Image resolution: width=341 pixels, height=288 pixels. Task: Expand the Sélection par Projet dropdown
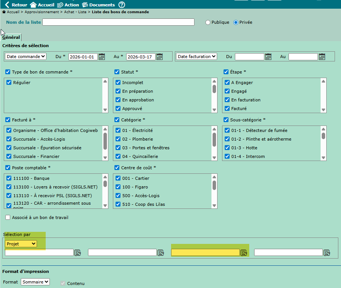click(x=21, y=244)
